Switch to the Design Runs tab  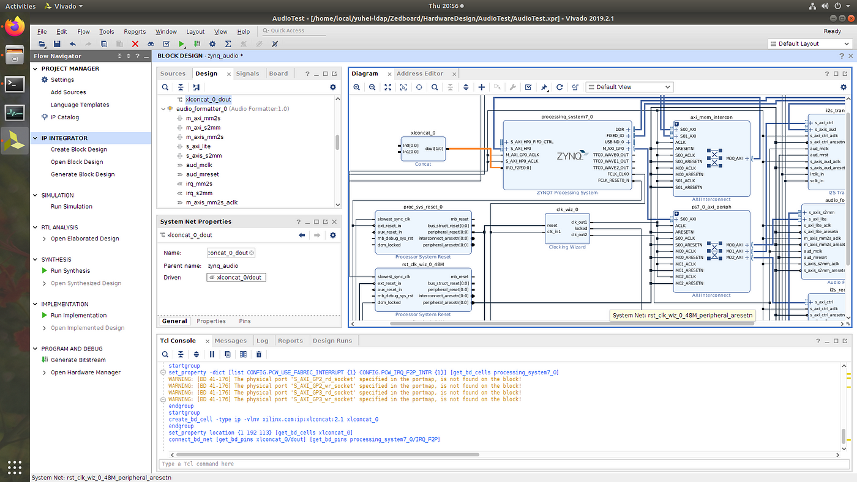tap(333, 341)
